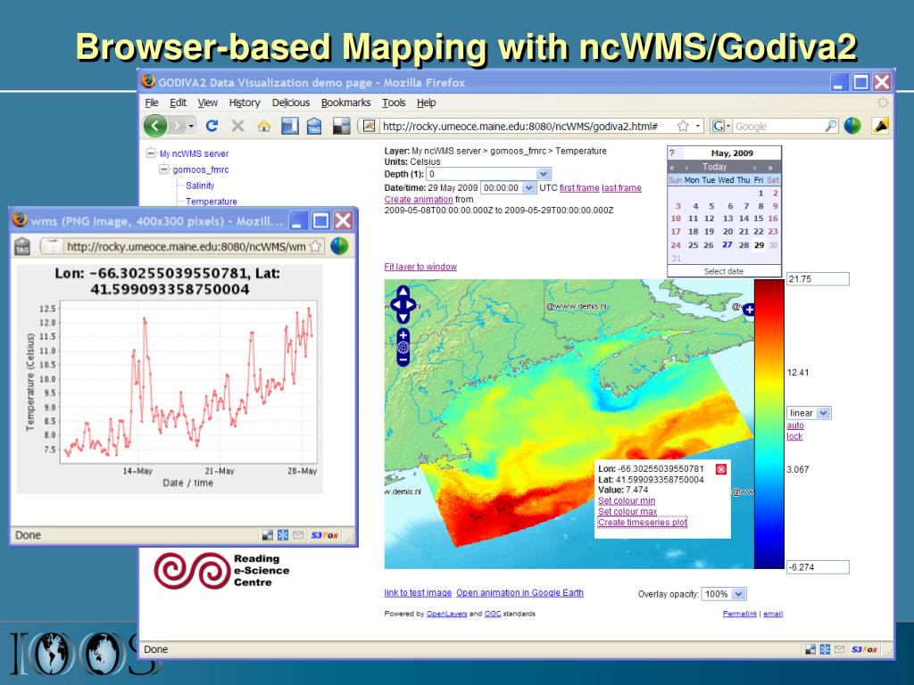Reload the page with the refresh icon

click(212, 127)
